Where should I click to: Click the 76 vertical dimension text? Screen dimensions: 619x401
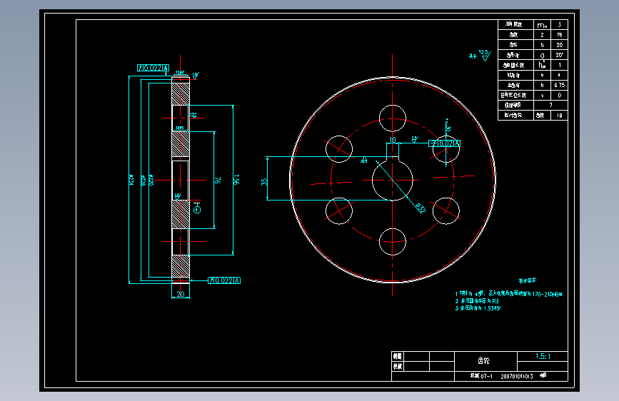(217, 180)
